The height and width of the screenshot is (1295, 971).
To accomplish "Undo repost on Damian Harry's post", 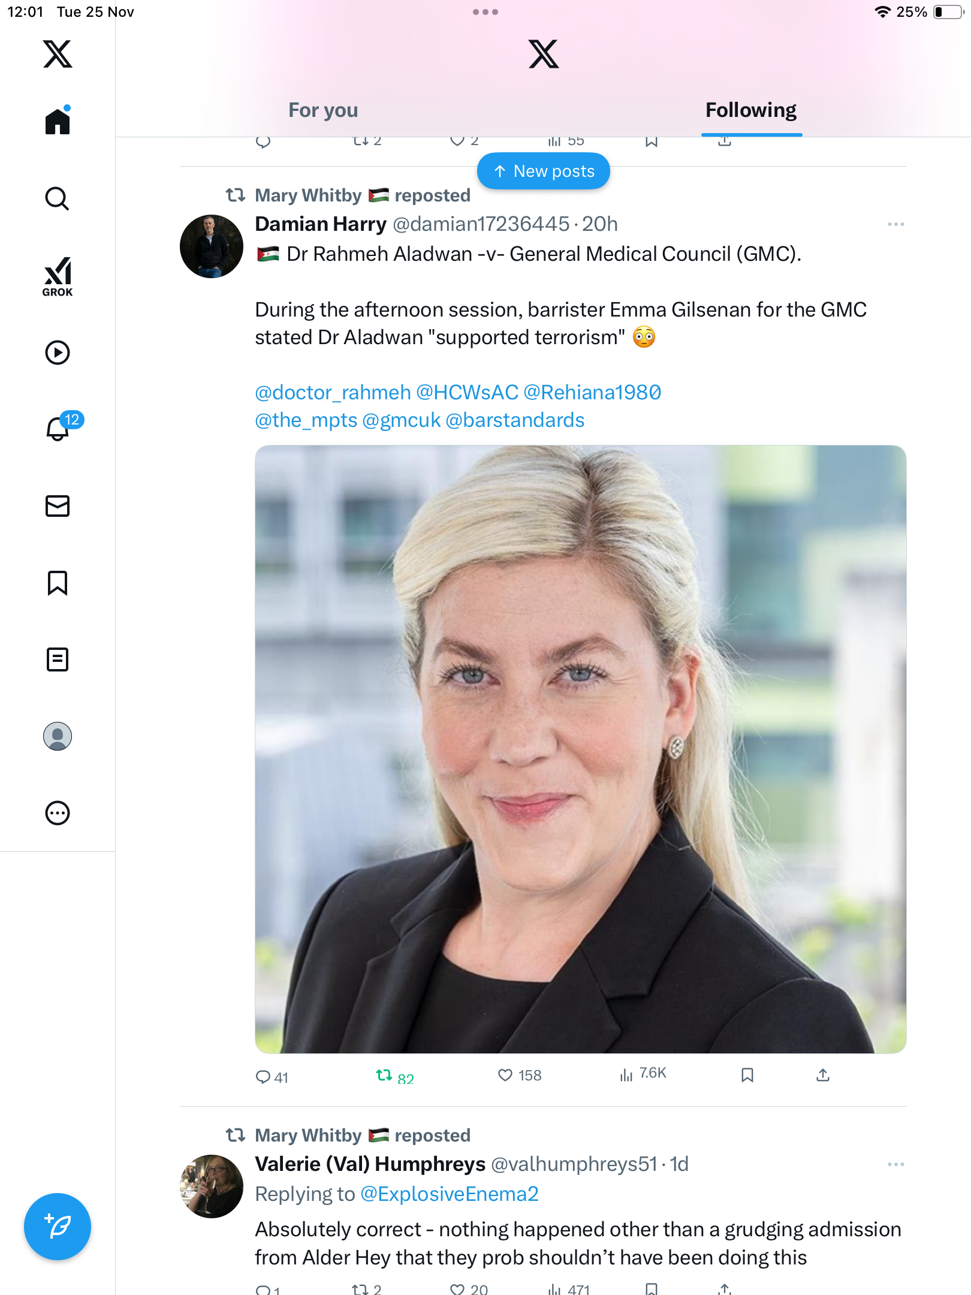I will tap(394, 1076).
